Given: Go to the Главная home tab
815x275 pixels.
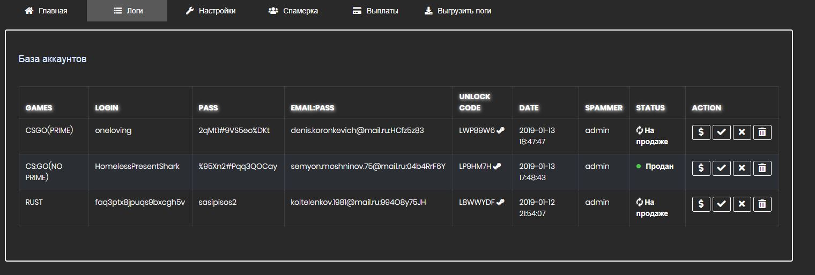Looking at the screenshot, I should click(x=46, y=11).
